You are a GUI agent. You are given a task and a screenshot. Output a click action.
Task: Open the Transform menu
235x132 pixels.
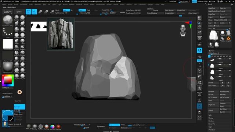pyautogui.click(x=142, y=4)
